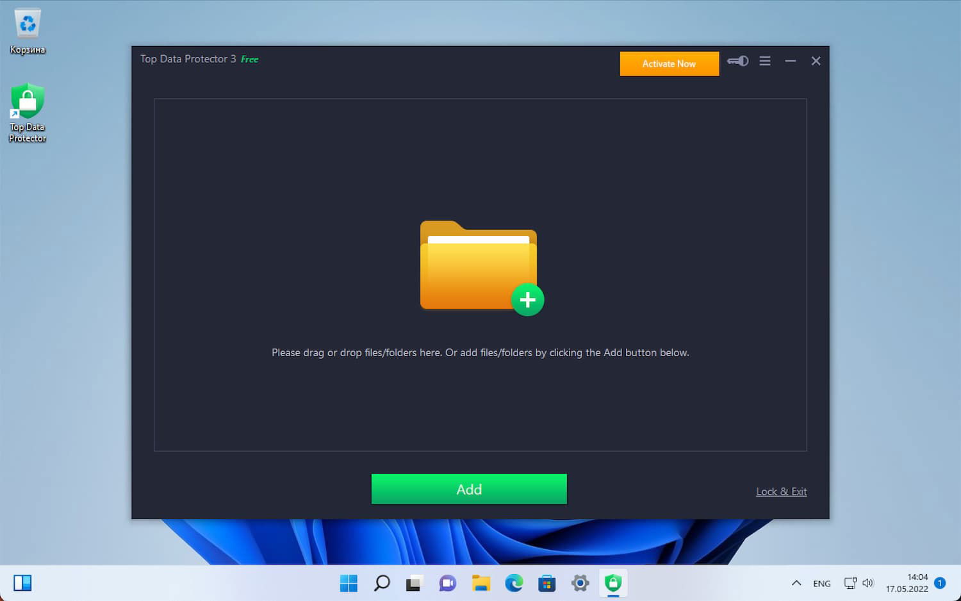Minimize the Top Data Protector window

(791, 61)
